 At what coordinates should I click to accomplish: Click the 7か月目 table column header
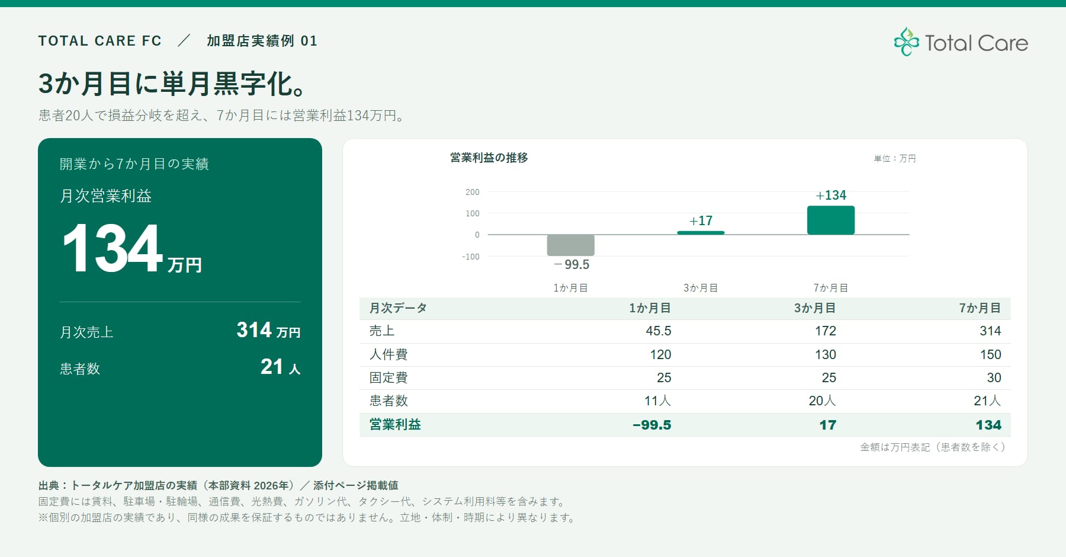point(980,308)
